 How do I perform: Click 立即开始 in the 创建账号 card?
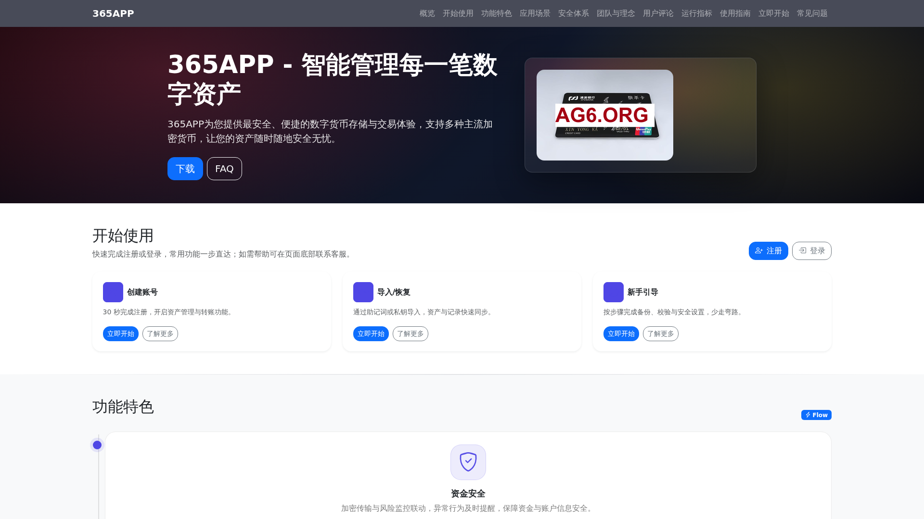click(x=121, y=334)
